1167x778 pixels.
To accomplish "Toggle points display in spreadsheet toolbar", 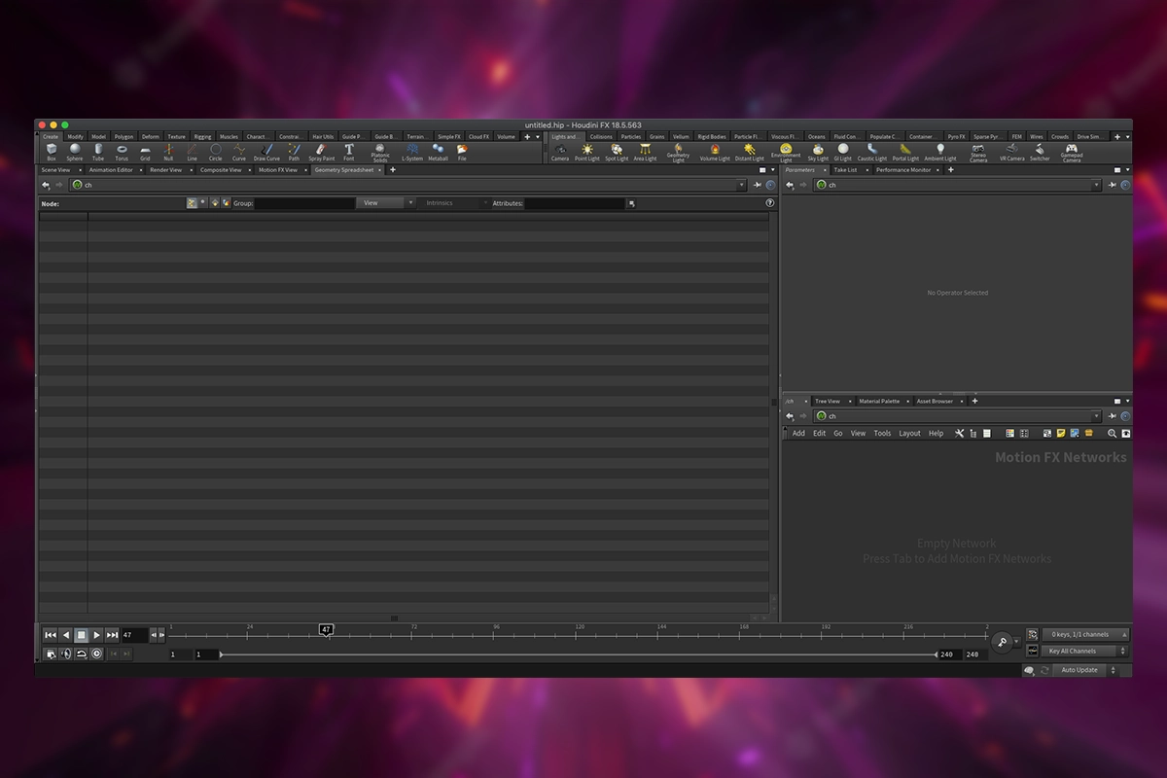I will [192, 203].
